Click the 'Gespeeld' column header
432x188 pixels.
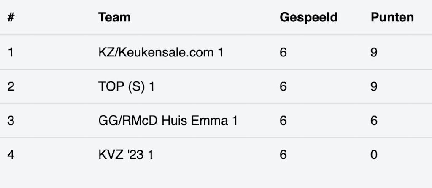pyautogui.click(x=308, y=17)
